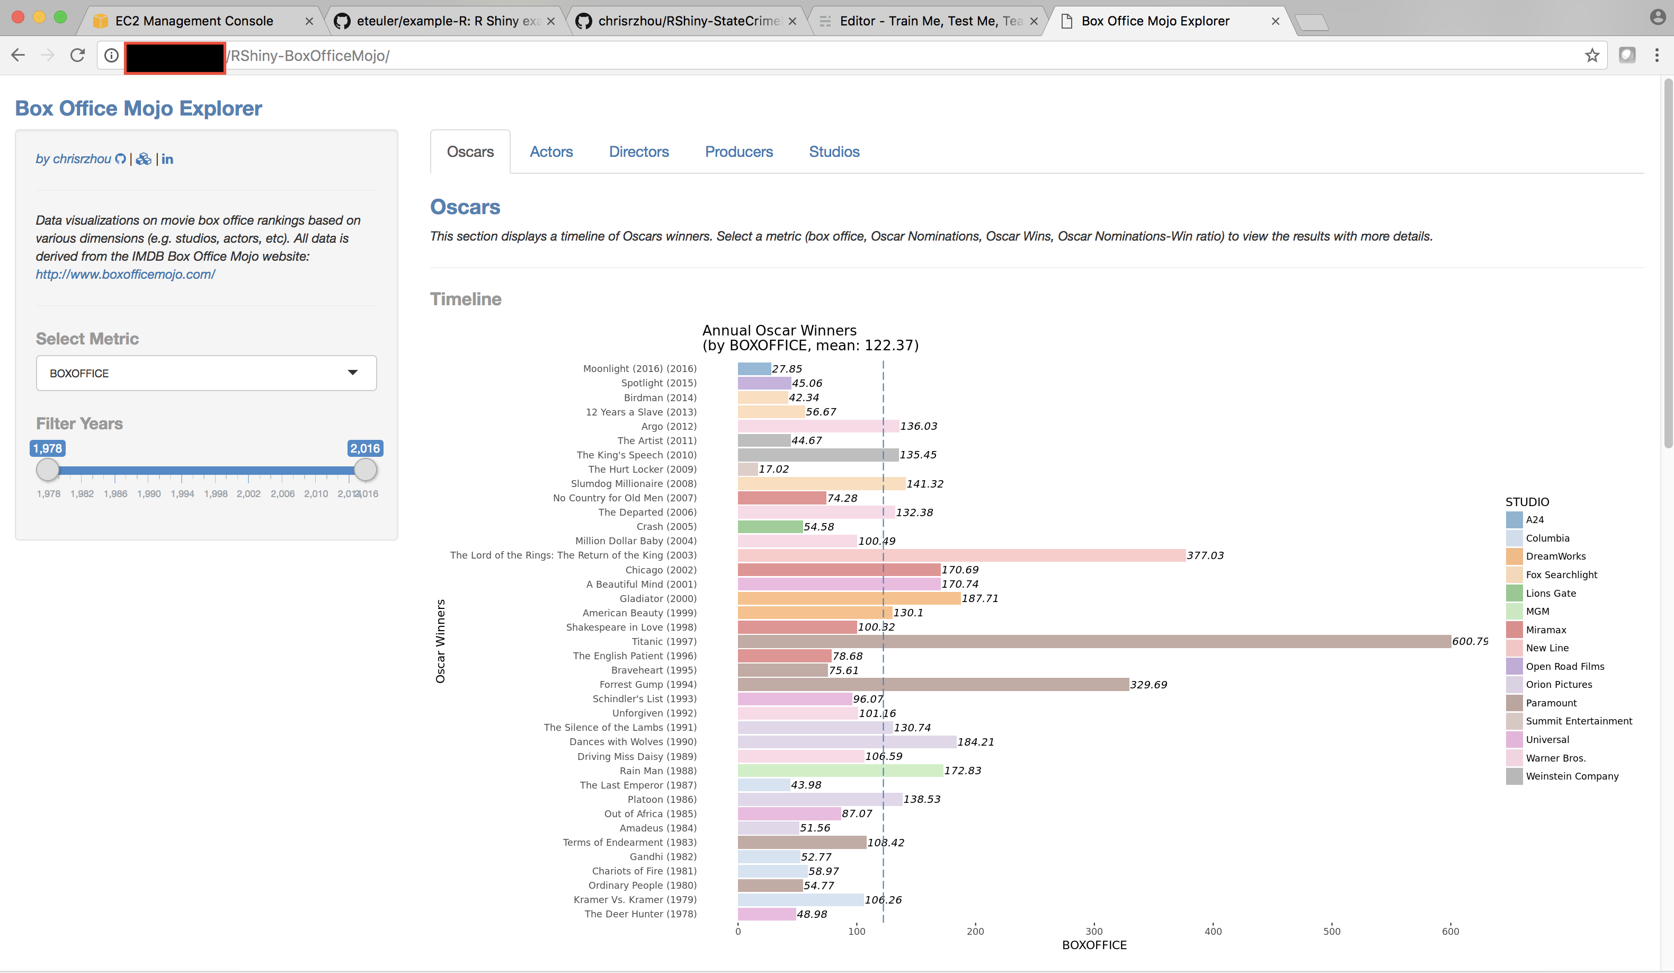Viewport: 1674px width, 973px height.
Task: Click the cubes icon in sidebar
Action: pyautogui.click(x=144, y=159)
